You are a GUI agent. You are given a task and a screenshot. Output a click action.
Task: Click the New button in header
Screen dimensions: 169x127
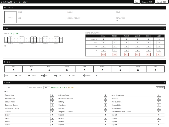coord(136,2)
